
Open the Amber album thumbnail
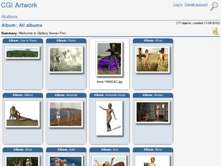click(x=152, y=112)
